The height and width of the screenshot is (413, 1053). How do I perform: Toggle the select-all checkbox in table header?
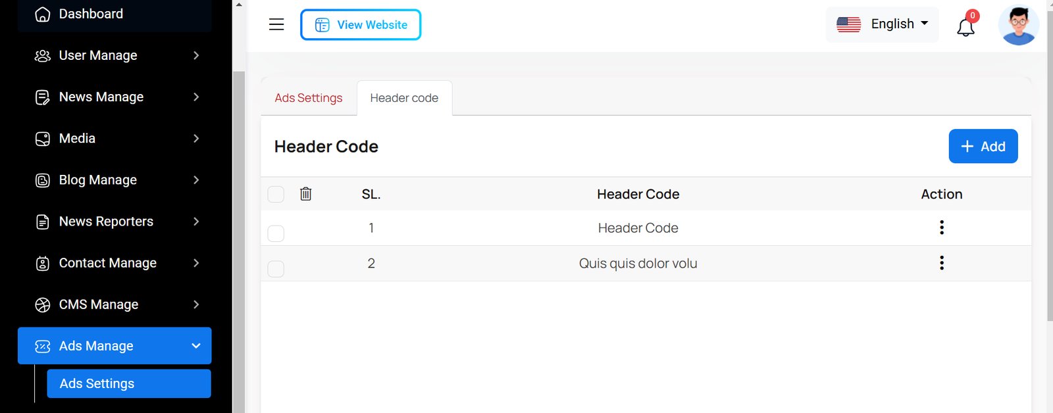click(276, 194)
